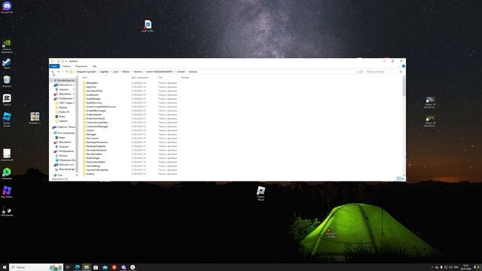Click the red round app icon on taskbar
Viewport: 482px width, 271px height.
click(114, 267)
